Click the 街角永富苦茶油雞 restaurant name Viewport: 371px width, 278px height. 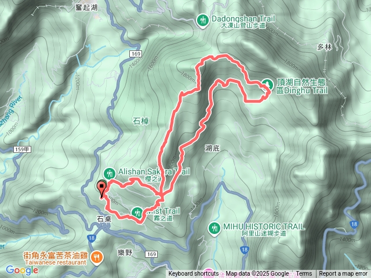click(x=56, y=255)
